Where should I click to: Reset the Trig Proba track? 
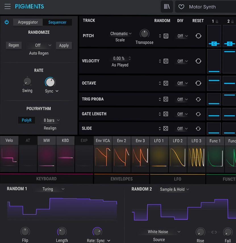(198, 99)
